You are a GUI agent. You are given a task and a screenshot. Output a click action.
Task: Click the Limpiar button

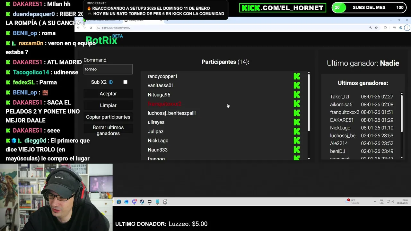click(108, 105)
